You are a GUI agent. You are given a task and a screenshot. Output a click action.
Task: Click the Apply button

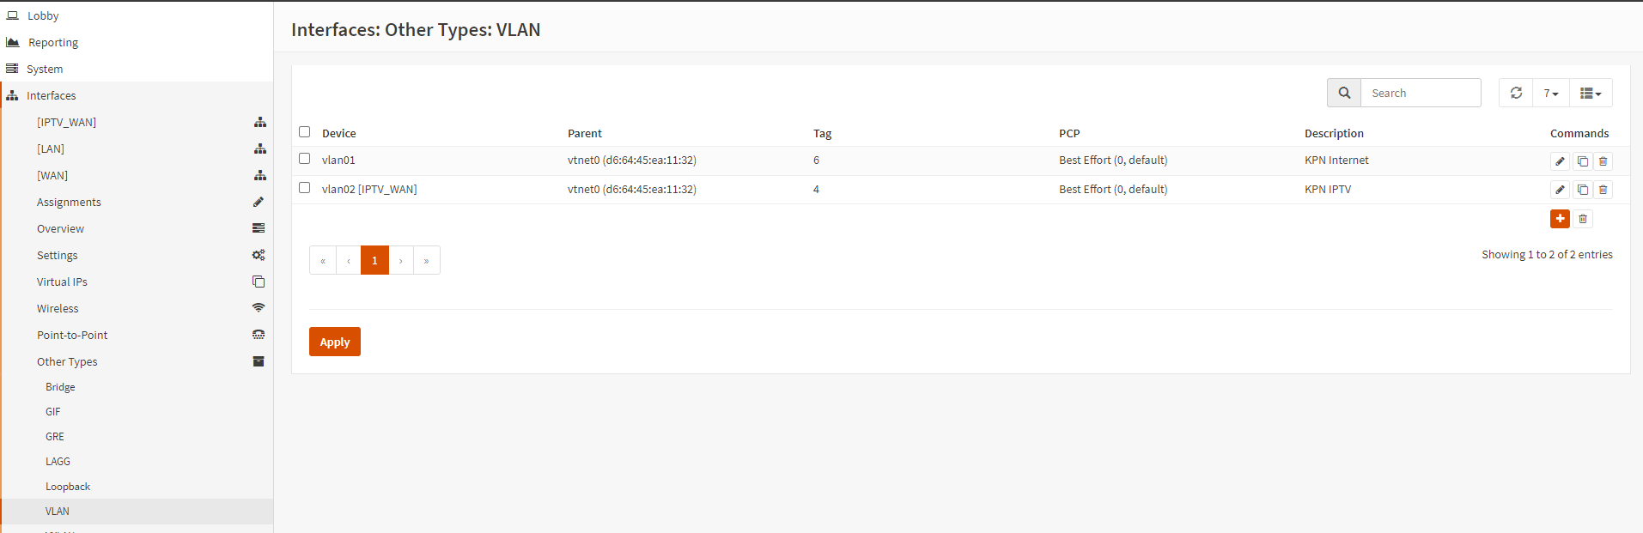[x=335, y=342]
